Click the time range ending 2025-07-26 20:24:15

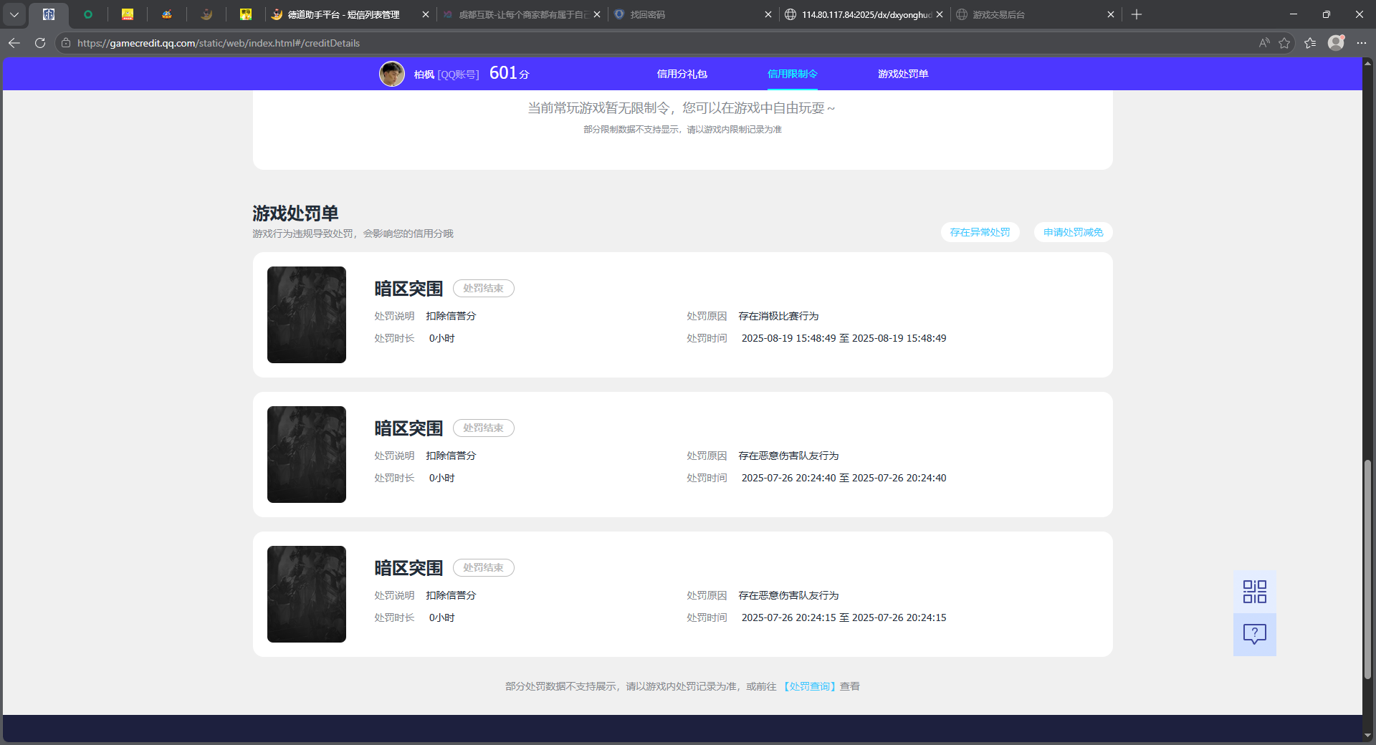[x=844, y=617]
